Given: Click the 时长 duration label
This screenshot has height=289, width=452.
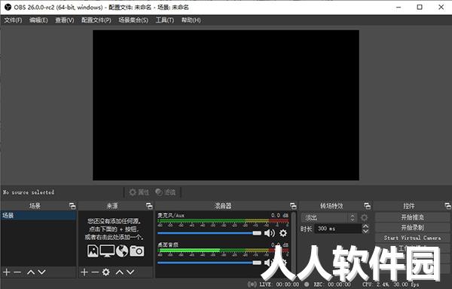Looking at the screenshot, I should (x=306, y=229).
